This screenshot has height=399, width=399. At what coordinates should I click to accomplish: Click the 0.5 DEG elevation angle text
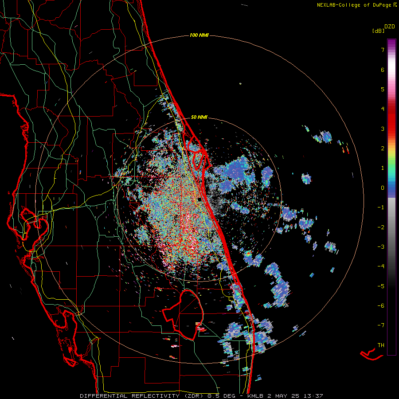(221, 396)
